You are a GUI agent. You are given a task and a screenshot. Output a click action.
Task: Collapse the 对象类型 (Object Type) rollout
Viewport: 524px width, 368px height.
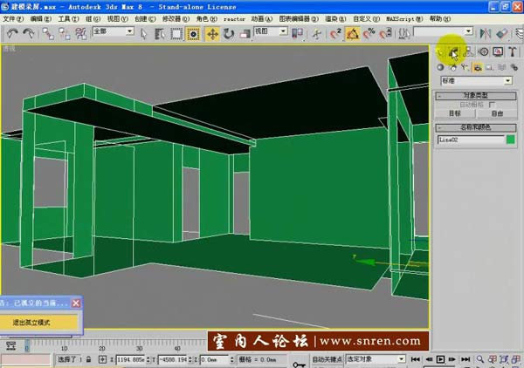476,96
